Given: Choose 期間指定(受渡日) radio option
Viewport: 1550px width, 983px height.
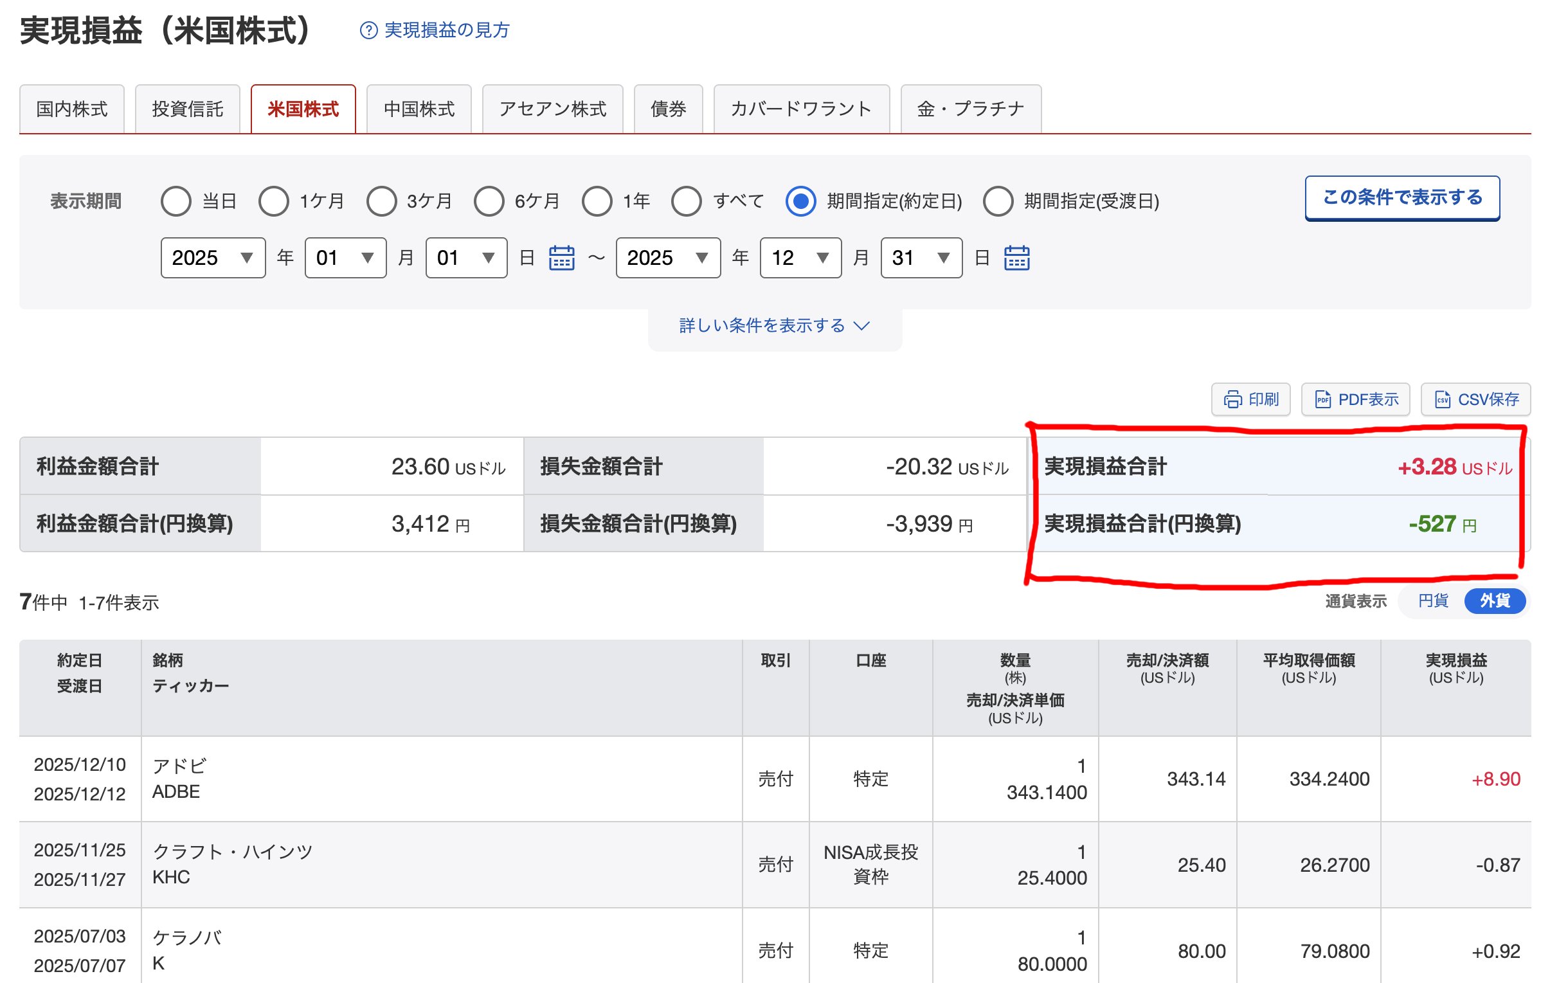Looking at the screenshot, I should point(998,201).
